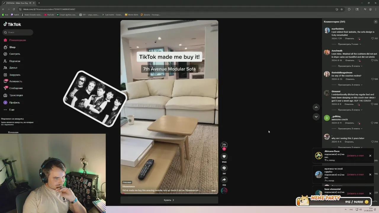Close the Комментарии panel
The image size is (379, 213).
376,22
